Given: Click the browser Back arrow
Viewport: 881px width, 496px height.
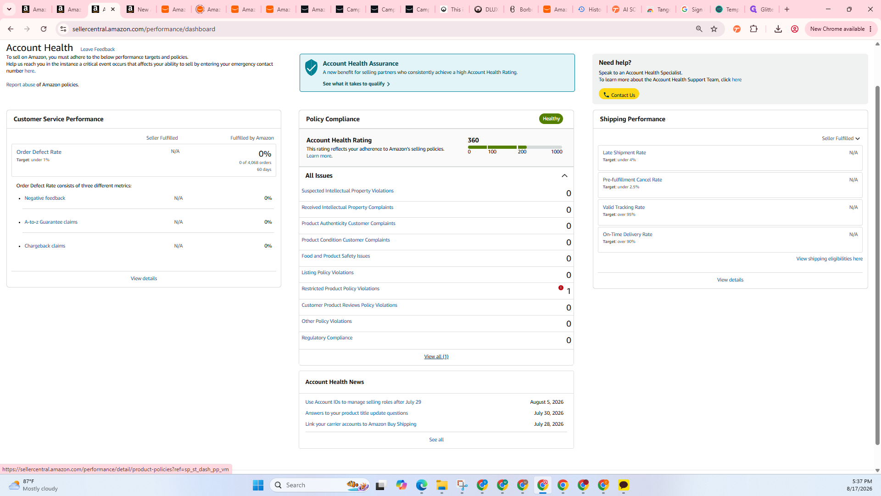Looking at the screenshot, I should click(x=11, y=29).
